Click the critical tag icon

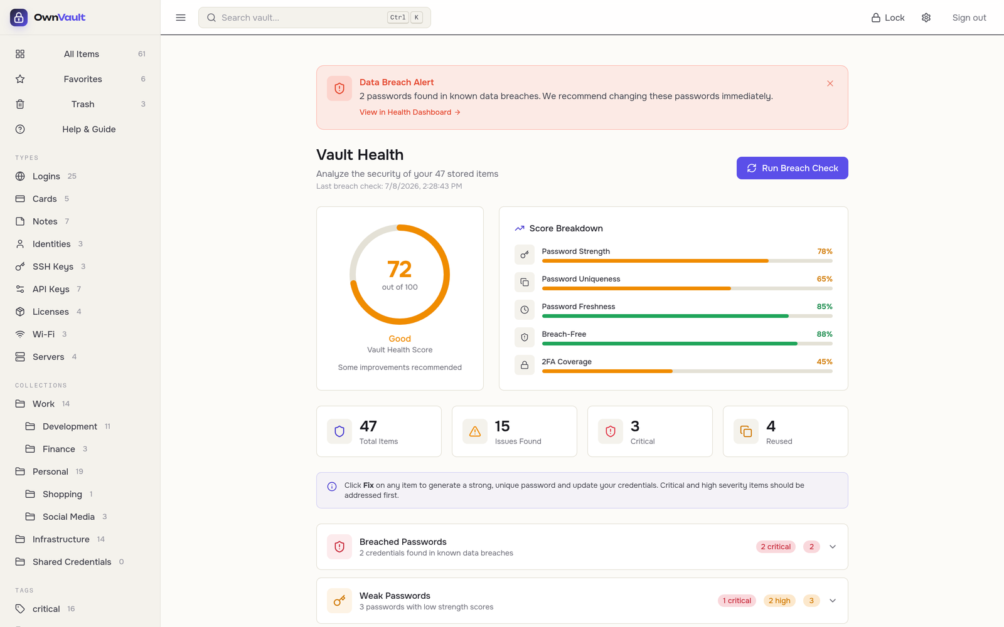point(20,609)
